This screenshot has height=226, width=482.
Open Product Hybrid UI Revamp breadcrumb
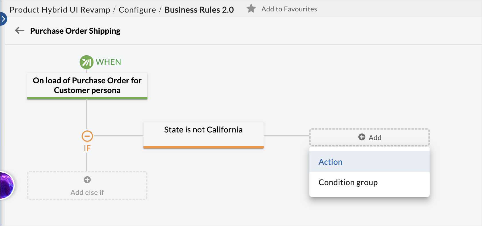click(60, 10)
